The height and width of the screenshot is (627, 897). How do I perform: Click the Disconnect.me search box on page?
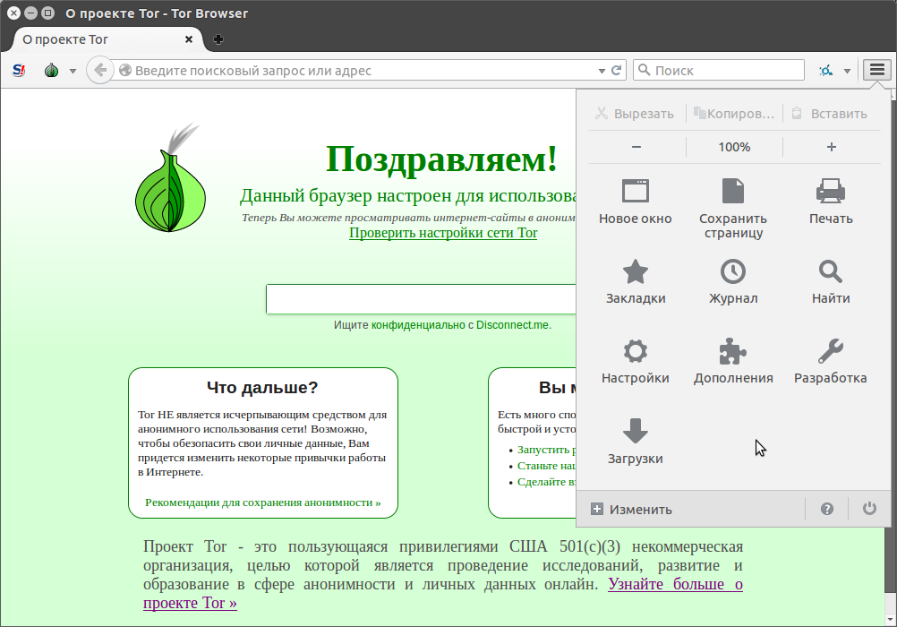pos(421,299)
